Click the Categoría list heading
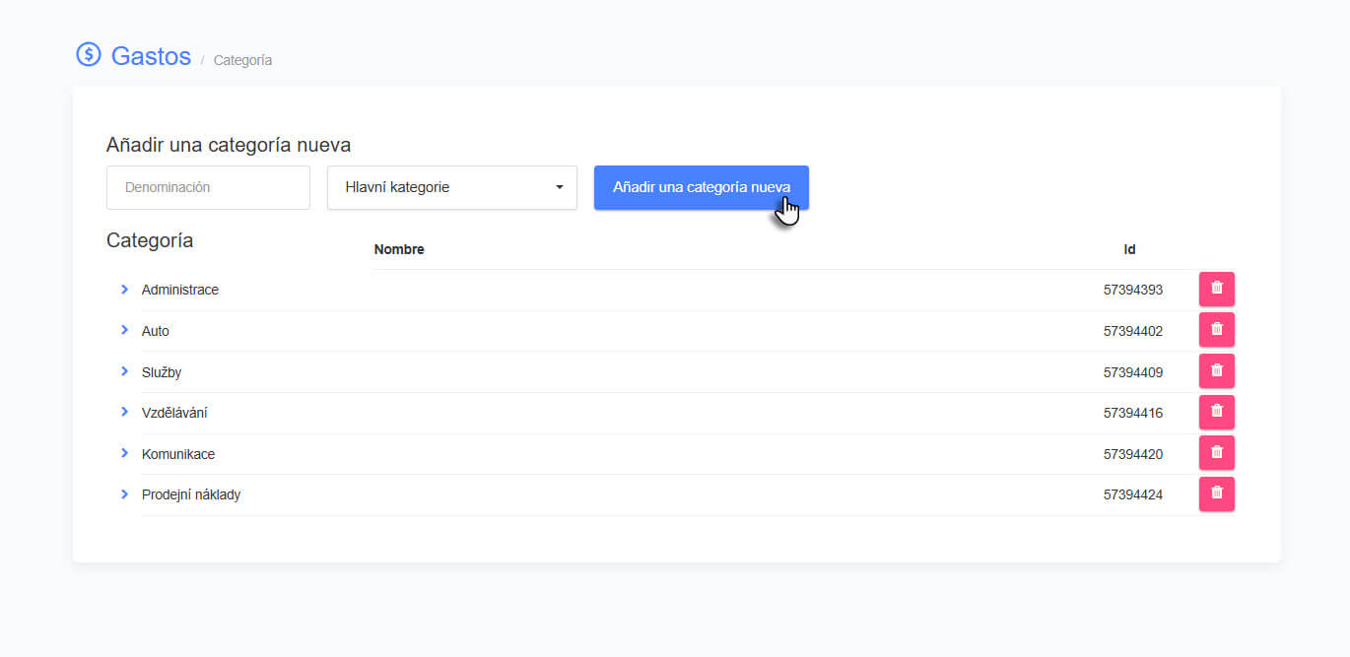 [150, 240]
